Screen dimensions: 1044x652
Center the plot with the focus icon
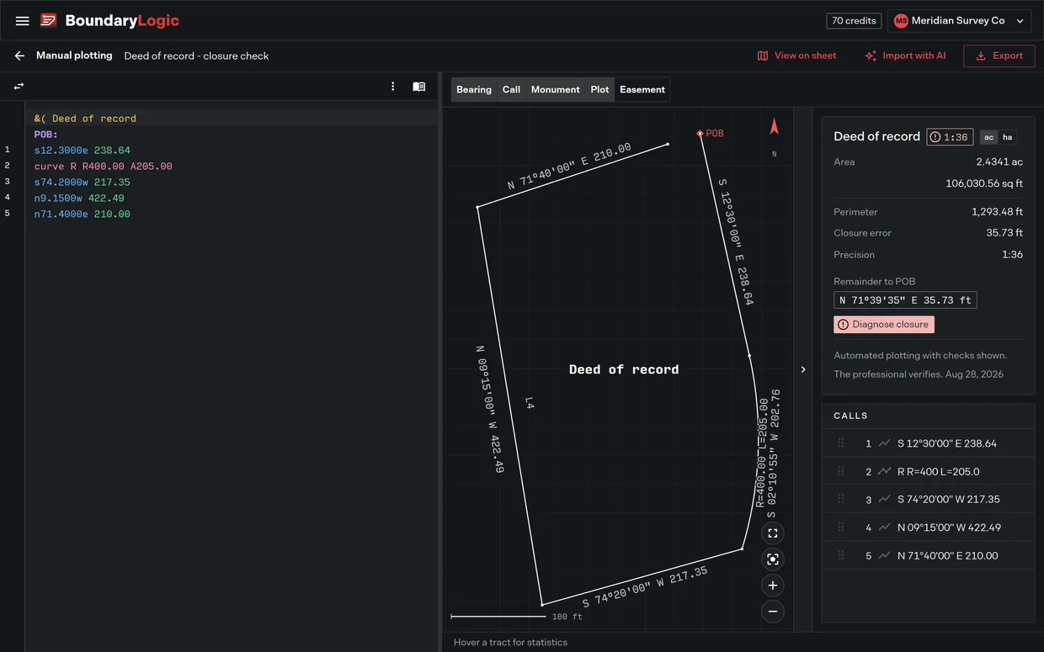pos(772,559)
